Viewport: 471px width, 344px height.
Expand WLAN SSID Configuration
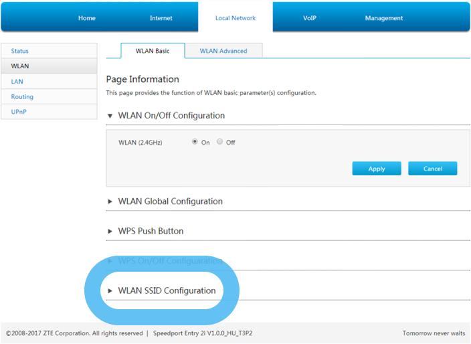coord(167,290)
